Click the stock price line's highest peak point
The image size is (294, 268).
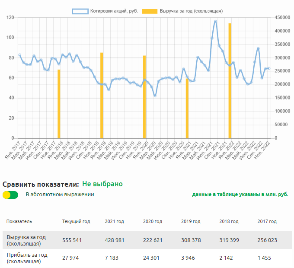coord(216,21)
